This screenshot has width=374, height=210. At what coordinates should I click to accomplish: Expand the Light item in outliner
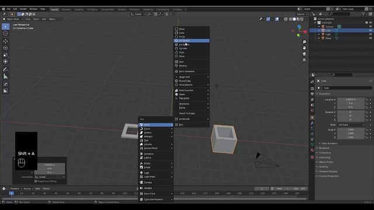tap(319, 34)
